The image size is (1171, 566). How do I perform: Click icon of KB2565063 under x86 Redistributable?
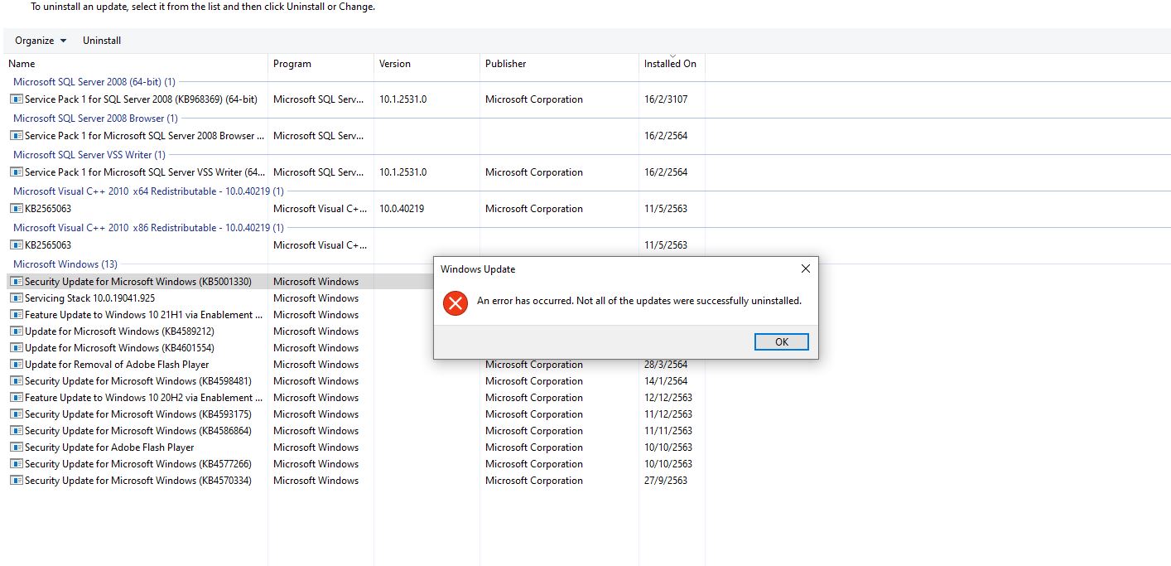click(17, 245)
